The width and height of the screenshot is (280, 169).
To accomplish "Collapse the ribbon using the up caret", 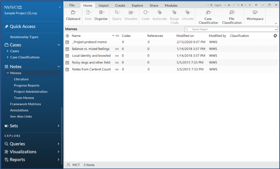I will (276, 23).
